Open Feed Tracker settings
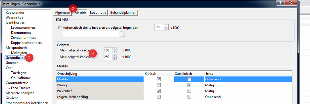 pyautogui.click(x=21, y=88)
